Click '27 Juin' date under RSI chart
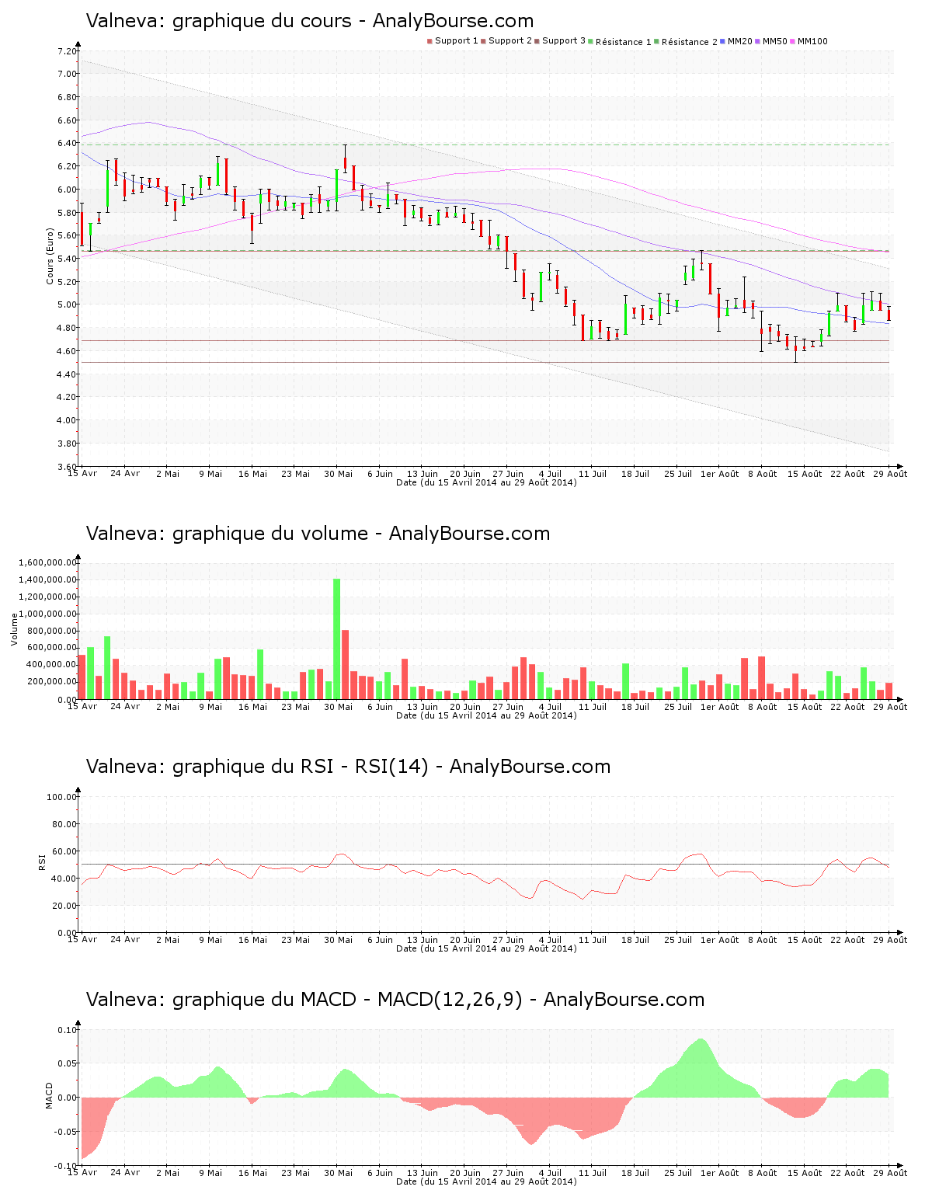Viewport: 932px width, 1204px height. pyautogui.click(x=508, y=940)
